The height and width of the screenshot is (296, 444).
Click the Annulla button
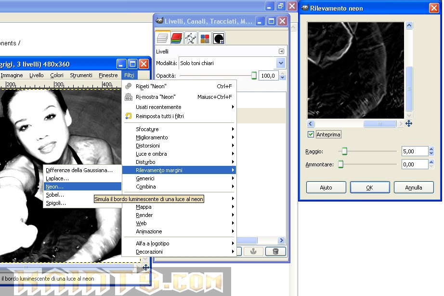(x=414, y=188)
